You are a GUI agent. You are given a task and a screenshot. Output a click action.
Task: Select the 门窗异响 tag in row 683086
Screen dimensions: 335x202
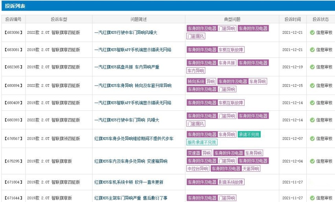pos(227,28)
